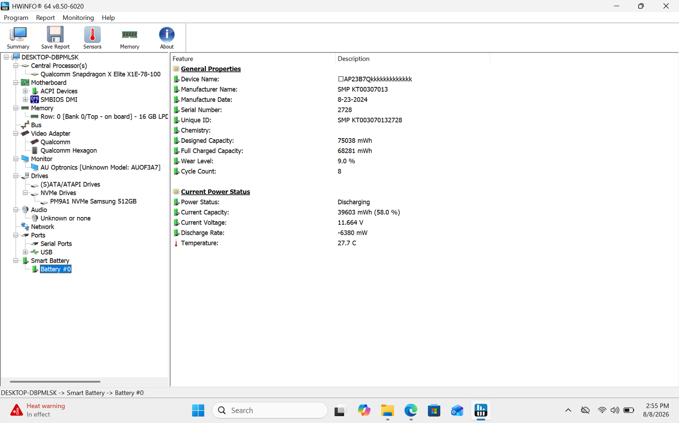Select Qualcomm Snapdragon X Elite X1E-78-100
The height and width of the screenshot is (423, 679).
coord(101,74)
